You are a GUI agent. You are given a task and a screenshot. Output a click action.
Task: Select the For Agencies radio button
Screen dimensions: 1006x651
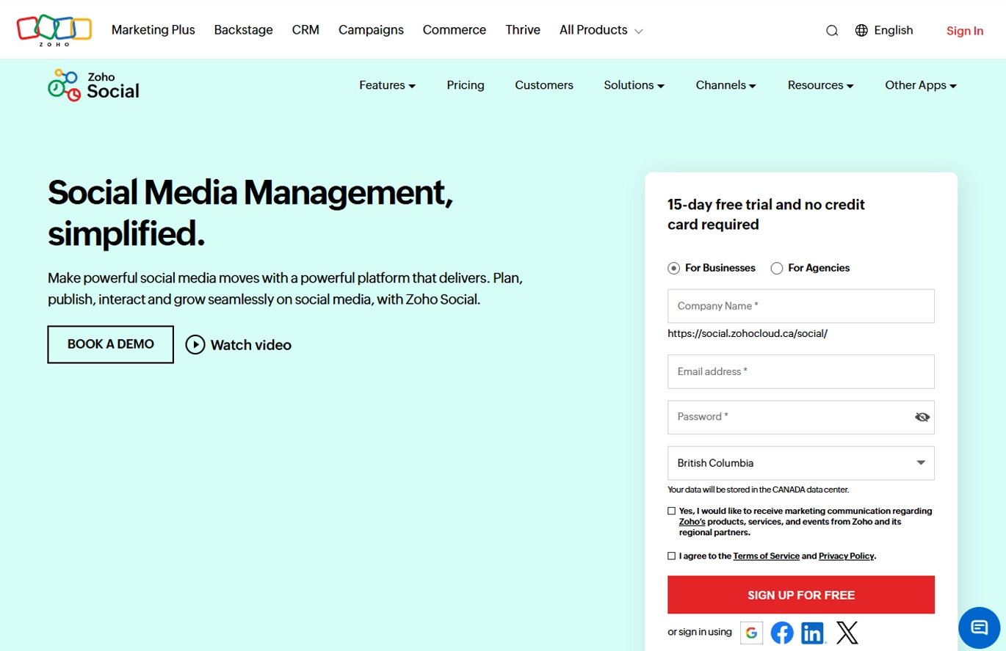click(776, 269)
